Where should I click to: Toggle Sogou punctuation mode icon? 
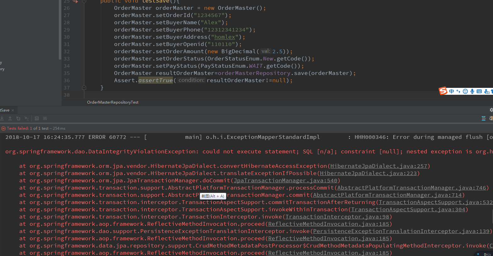click(x=458, y=91)
